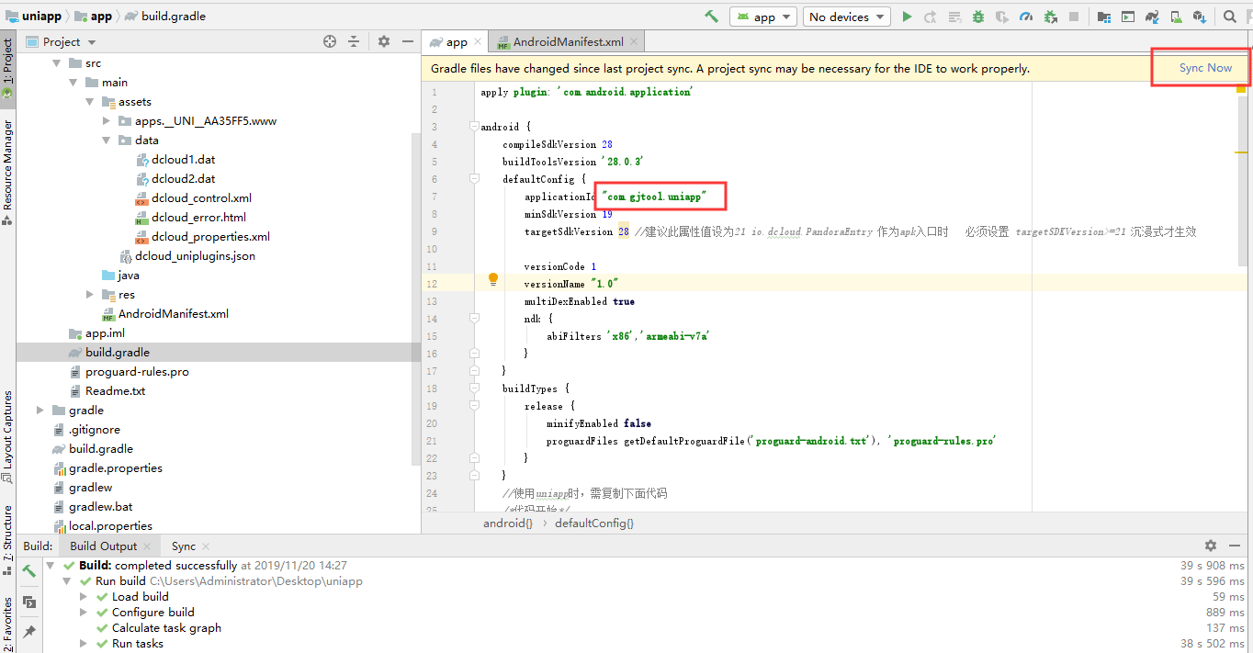The width and height of the screenshot is (1253, 653).
Task: Expand the res folder arrow
Action: (x=90, y=295)
